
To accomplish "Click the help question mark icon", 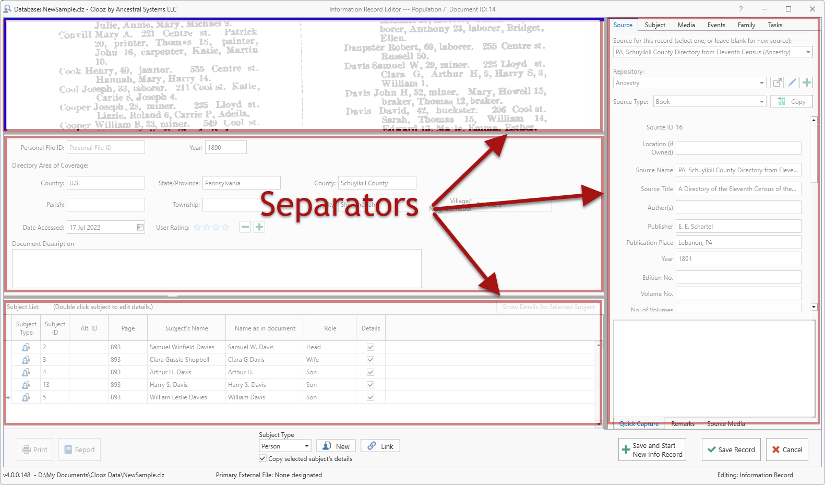I will point(740,9).
